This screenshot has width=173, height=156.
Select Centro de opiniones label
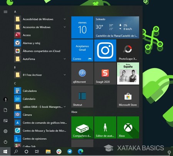(35, 139)
